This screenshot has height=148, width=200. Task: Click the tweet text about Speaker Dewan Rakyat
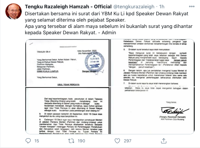(109, 23)
